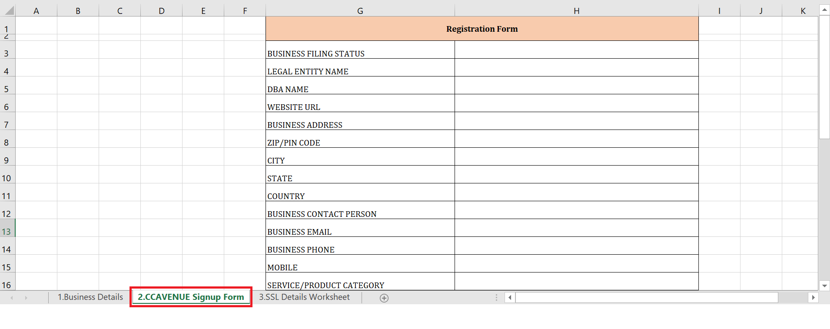
Task: Select the WEBSITE URL label cell
Action: point(360,103)
